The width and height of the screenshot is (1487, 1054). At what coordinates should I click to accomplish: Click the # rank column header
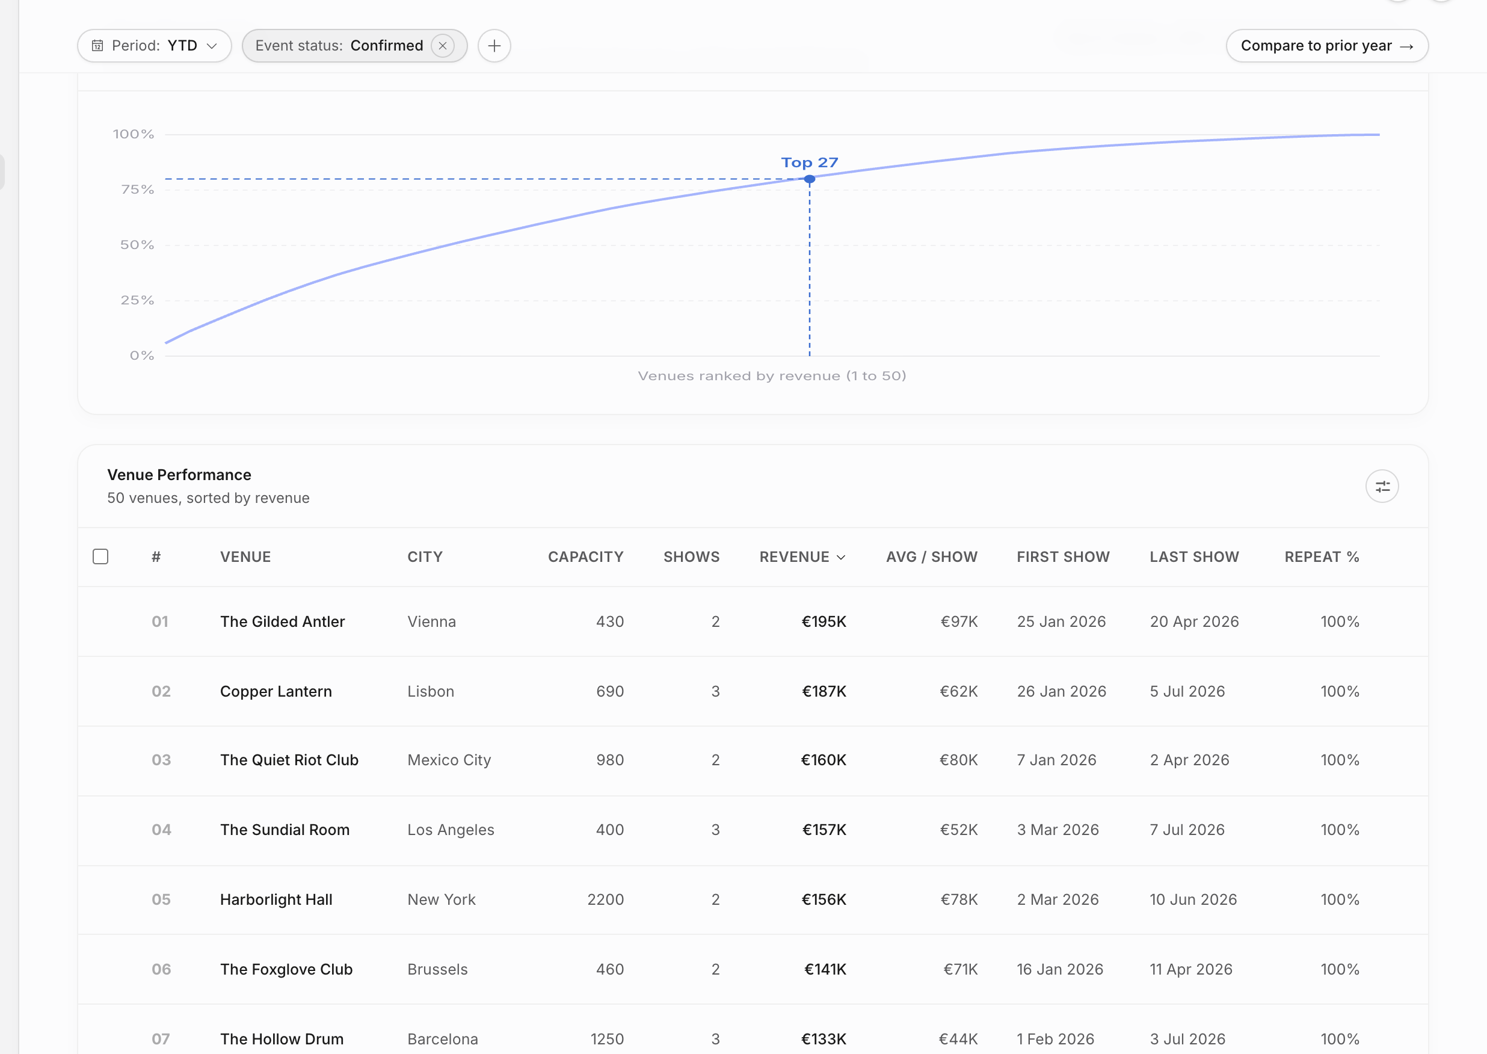coord(156,557)
